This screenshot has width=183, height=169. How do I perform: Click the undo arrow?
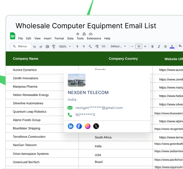coord(34,46)
